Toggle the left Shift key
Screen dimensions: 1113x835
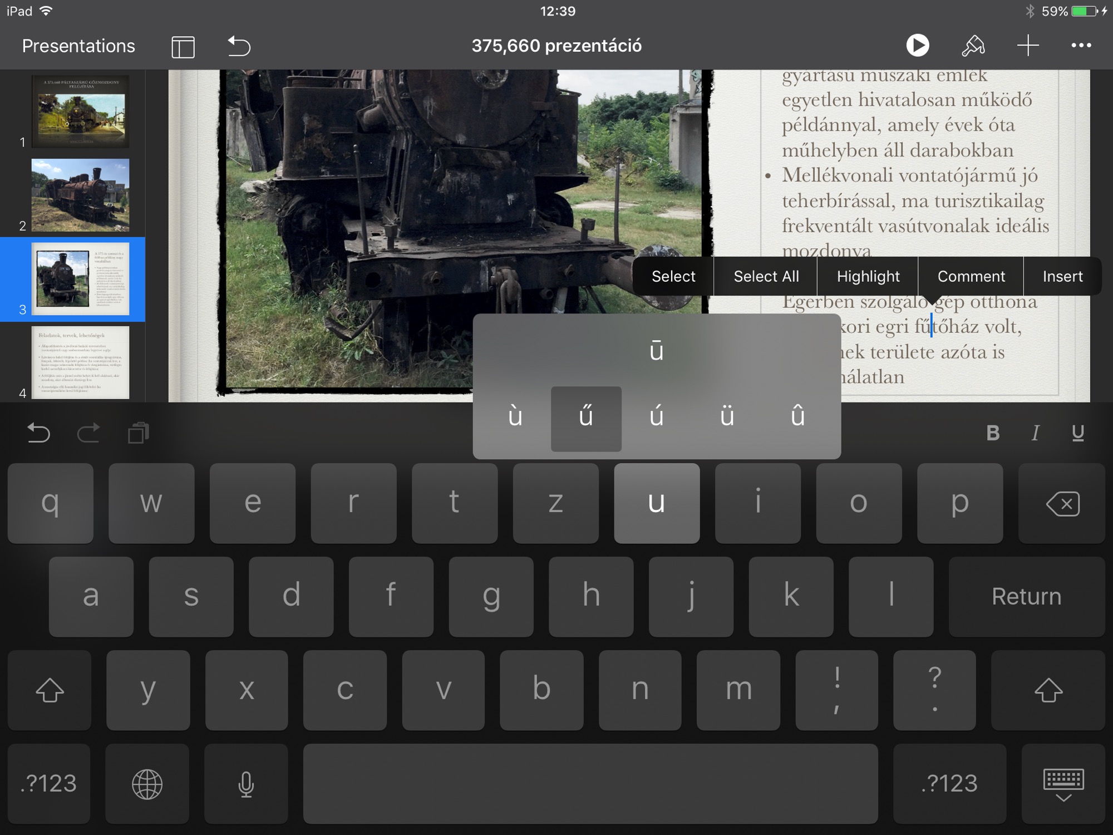click(x=50, y=690)
